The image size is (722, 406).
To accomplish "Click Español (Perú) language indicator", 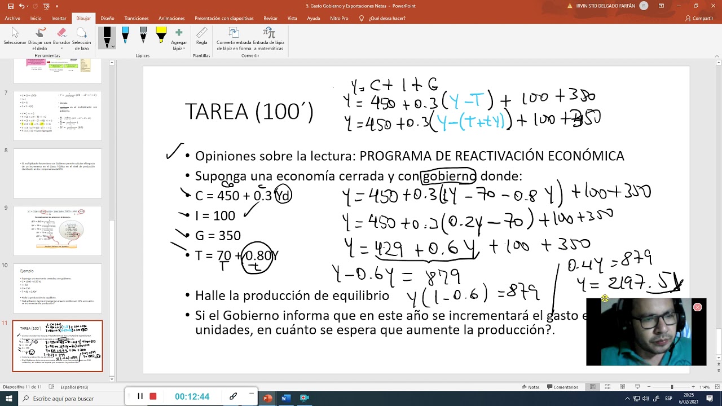I will pos(74,387).
